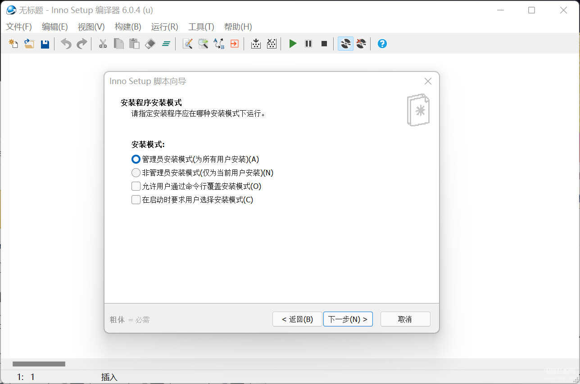580x384 pixels.
Task: Open the Find tool icon
Action: [188, 44]
